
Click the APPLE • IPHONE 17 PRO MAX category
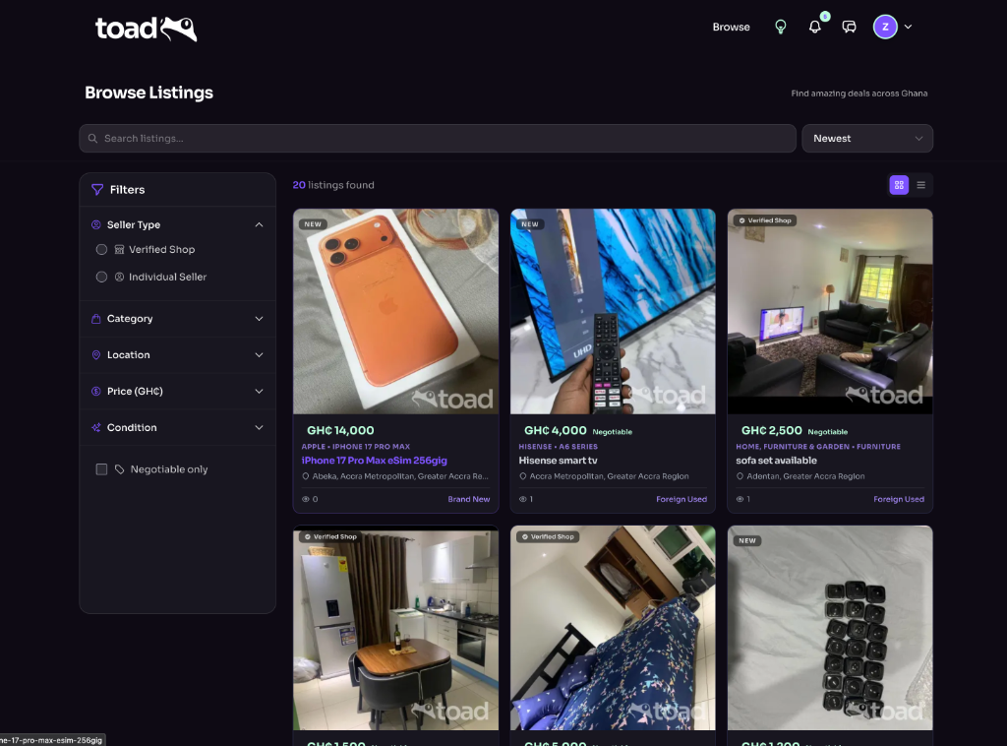356,447
